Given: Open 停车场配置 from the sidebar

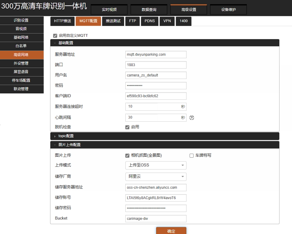Looking at the screenshot, I should (22, 80).
